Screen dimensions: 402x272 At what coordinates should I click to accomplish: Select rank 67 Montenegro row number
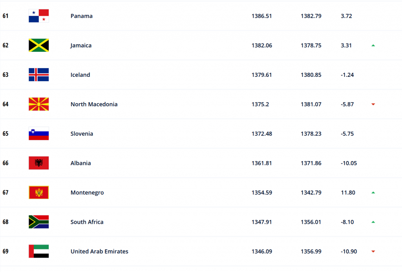pos(5,192)
